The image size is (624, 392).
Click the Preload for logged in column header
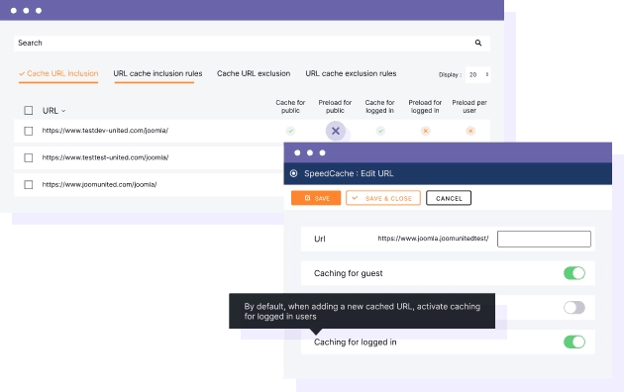tap(425, 107)
